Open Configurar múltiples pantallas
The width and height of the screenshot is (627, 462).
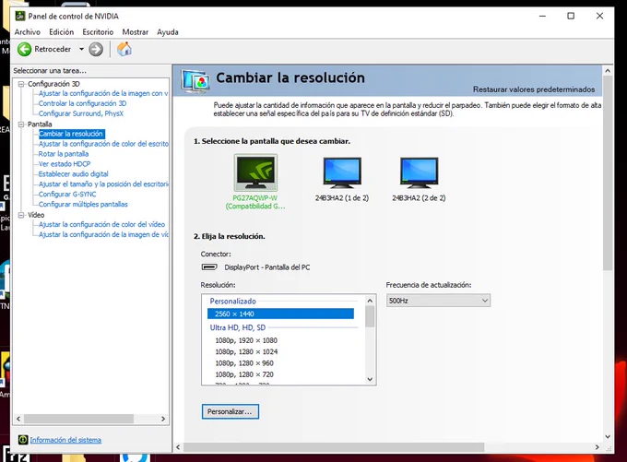point(83,205)
